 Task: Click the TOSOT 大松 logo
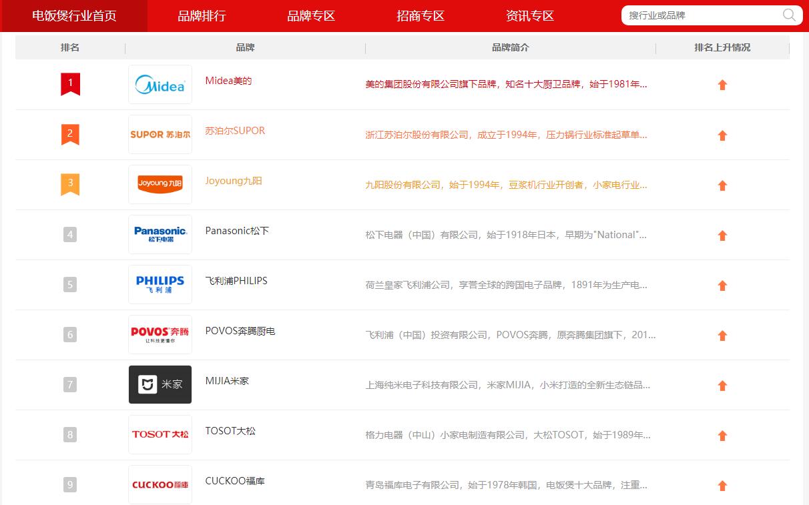coord(160,434)
